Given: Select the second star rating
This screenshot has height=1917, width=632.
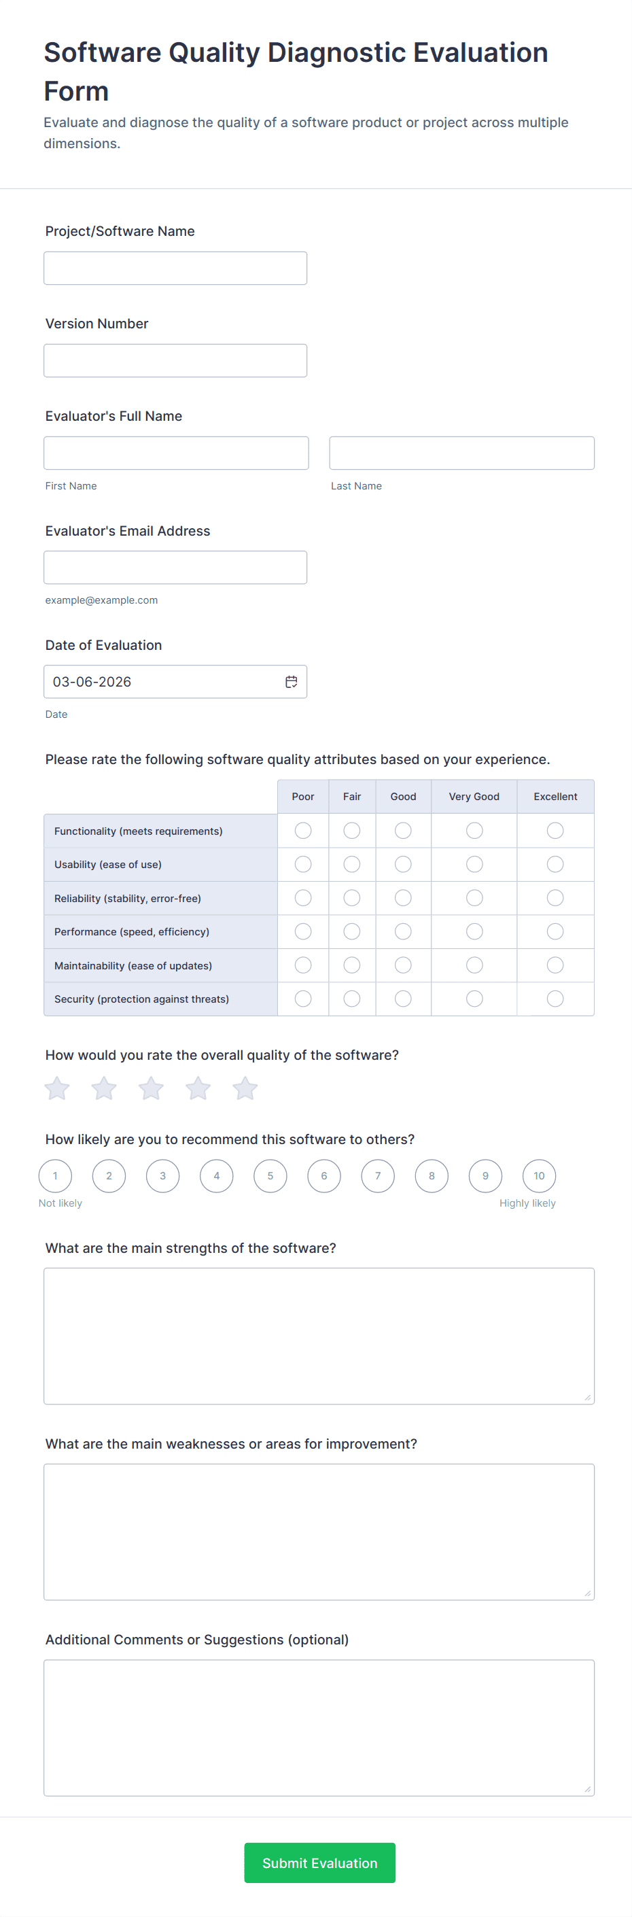Looking at the screenshot, I should coord(104,1088).
